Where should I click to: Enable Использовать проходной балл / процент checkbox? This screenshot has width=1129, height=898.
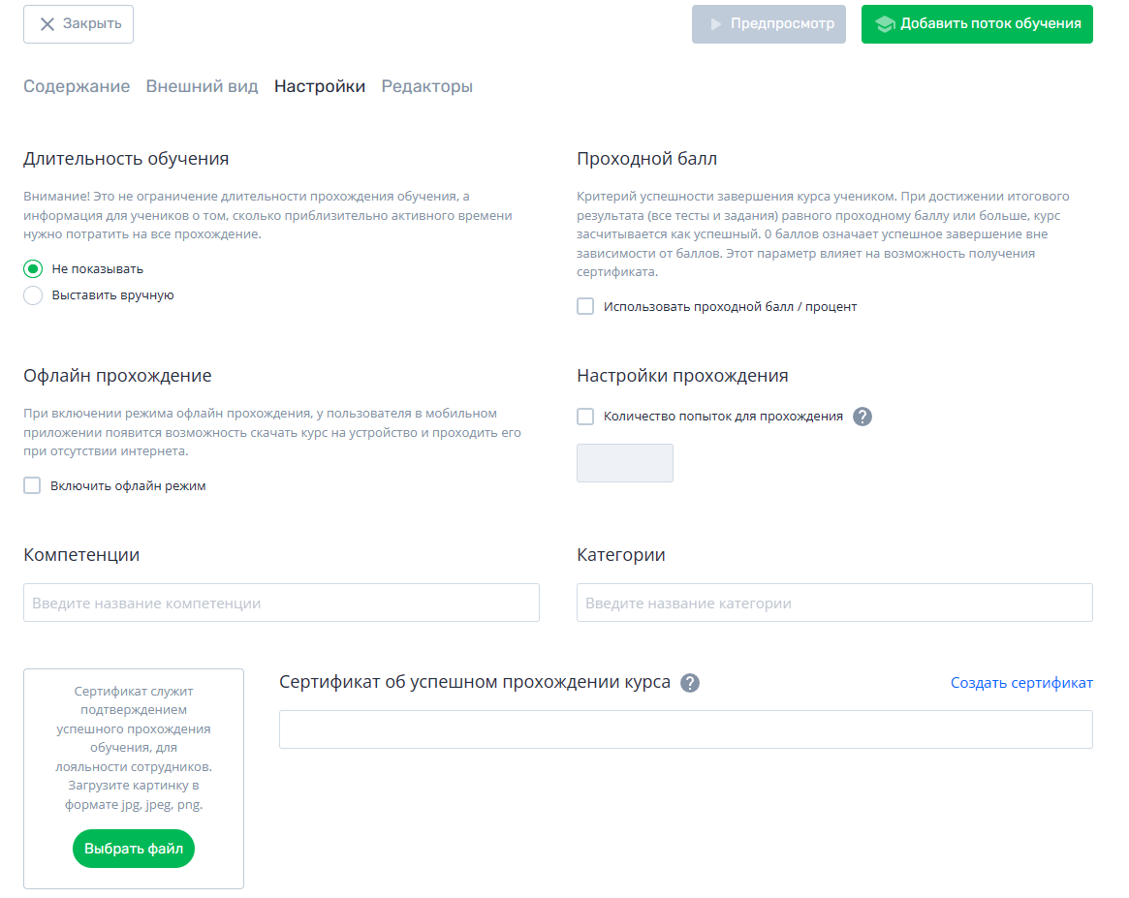point(585,306)
